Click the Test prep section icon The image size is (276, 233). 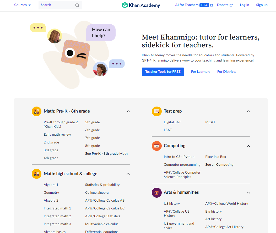(x=157, y=111)
